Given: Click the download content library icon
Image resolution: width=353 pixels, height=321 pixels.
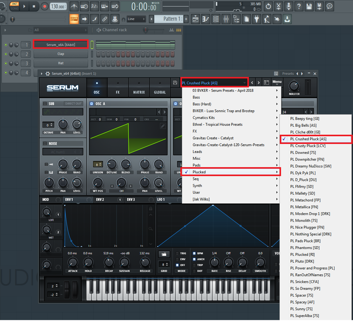Looking at the screenshot, I should [287, 19].
